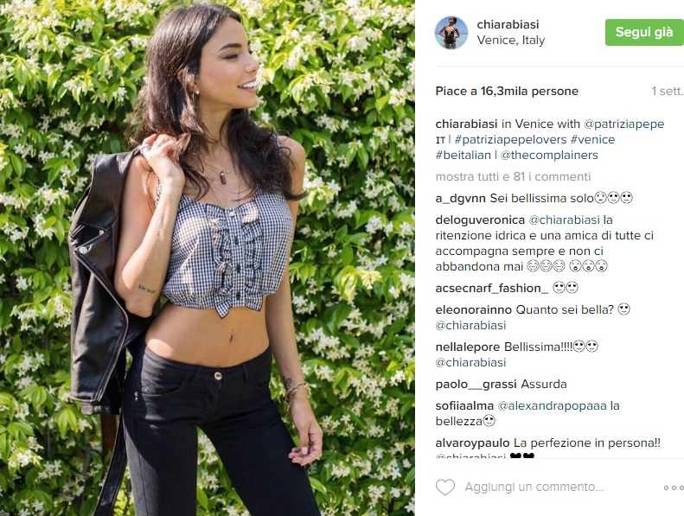Open the #beitalian hashtag

coord(463,156)
